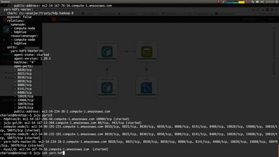Click the 'public-address: ec2-54-167-76-56' line
The height and width of the screenshot is (157, 279).
click(x=63, y=6)
